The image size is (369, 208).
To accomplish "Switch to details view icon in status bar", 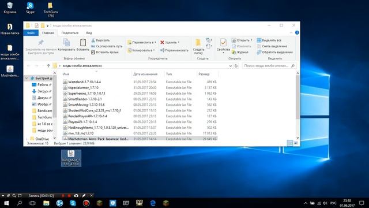I will click(290, 143).
